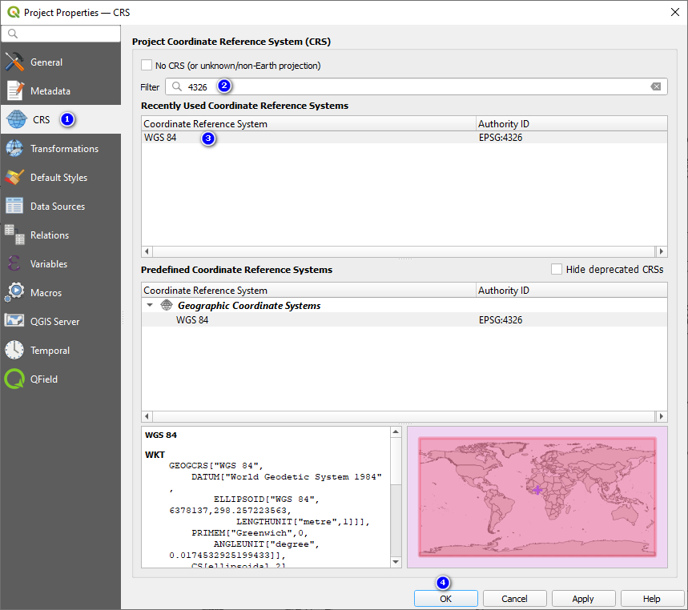Open the Temporal clock icon
This screenshot has width=688, height=610.
[14, 350]
